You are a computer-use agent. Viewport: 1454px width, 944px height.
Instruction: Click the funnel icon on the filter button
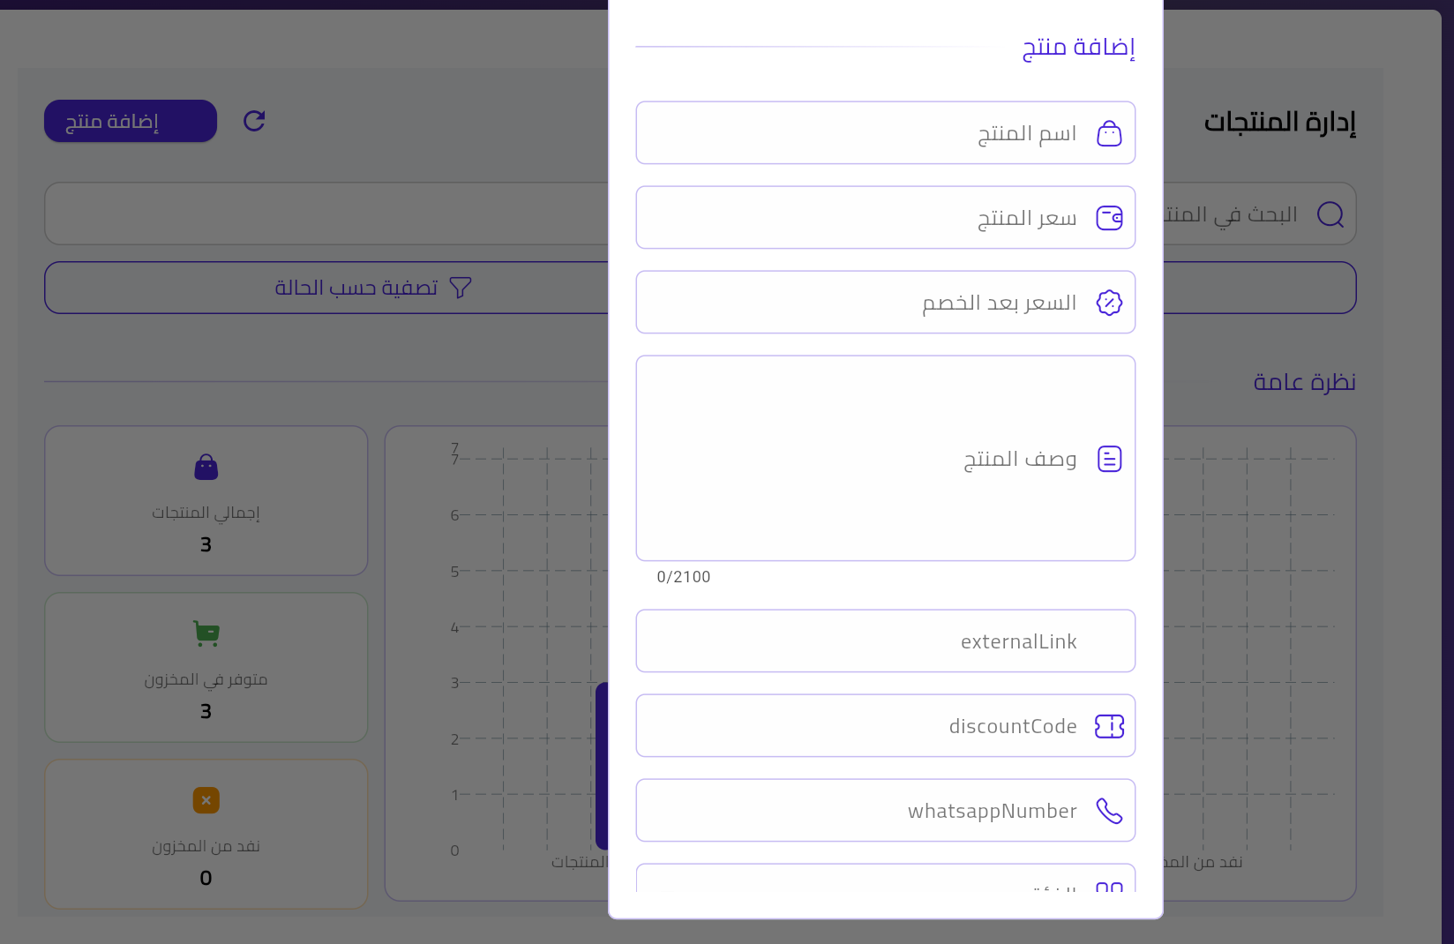click(x=461, y=287)
